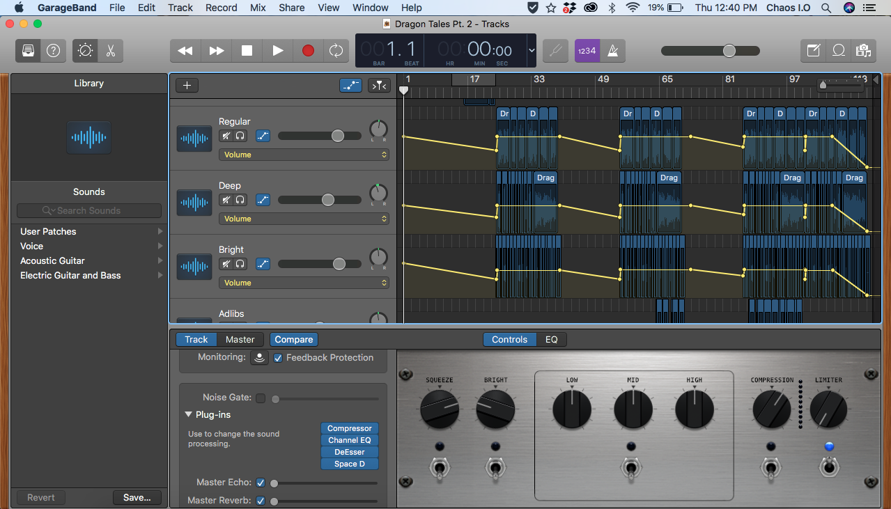
Task: Toggle automation on the Bright track
Action: coord(263,264)
